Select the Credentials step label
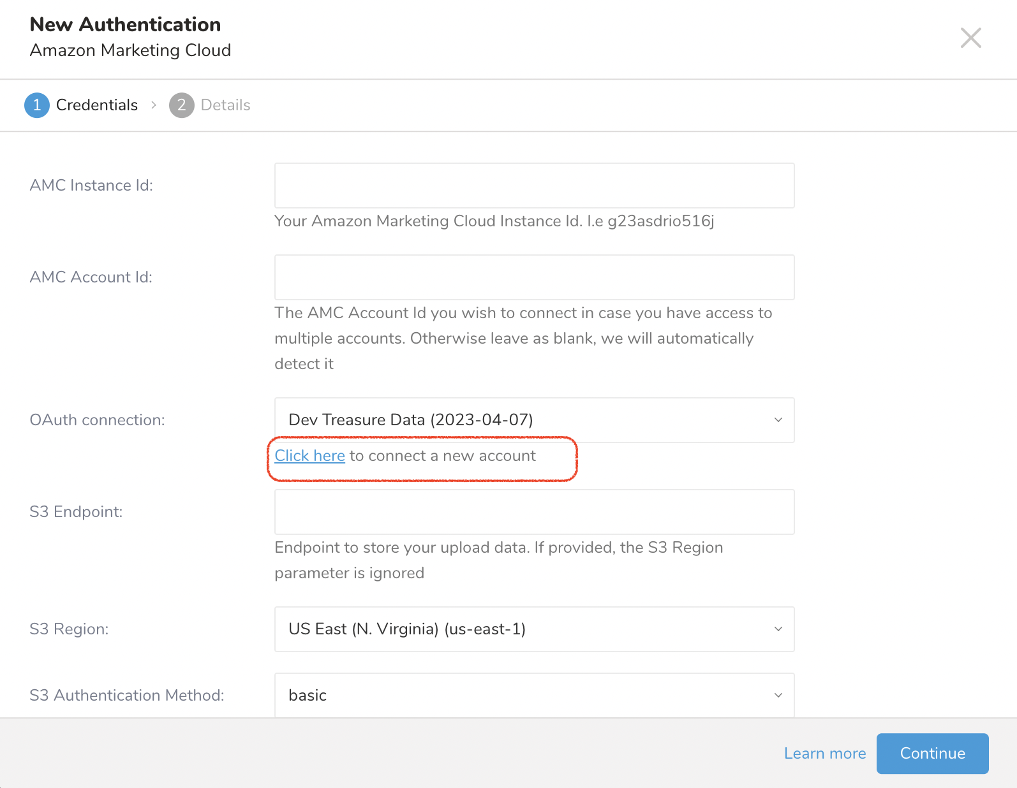The image size is (1017, 788). click(x=97, y=105)
